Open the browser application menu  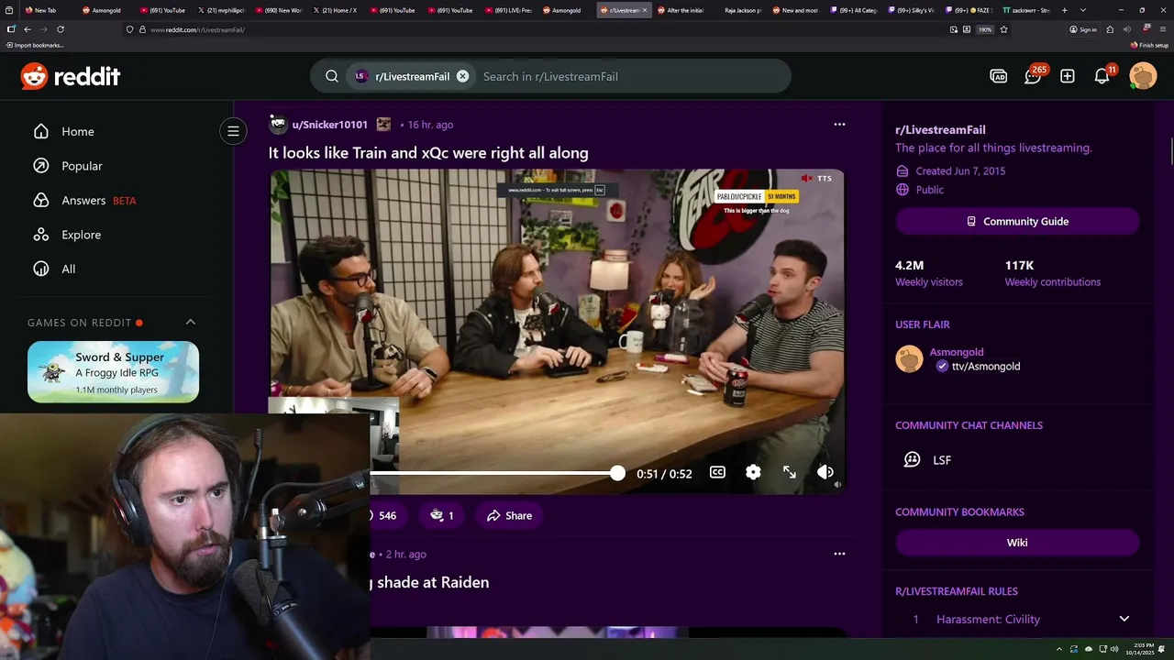1161,29
